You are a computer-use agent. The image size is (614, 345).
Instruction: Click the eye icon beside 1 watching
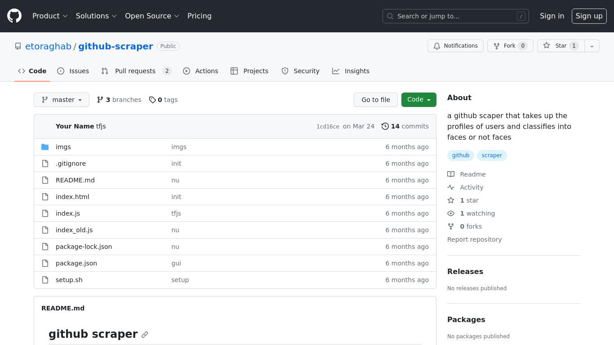(x=451, y=213)
